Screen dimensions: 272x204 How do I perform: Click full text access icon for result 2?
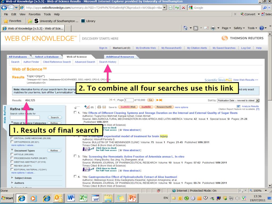[88, 149]
